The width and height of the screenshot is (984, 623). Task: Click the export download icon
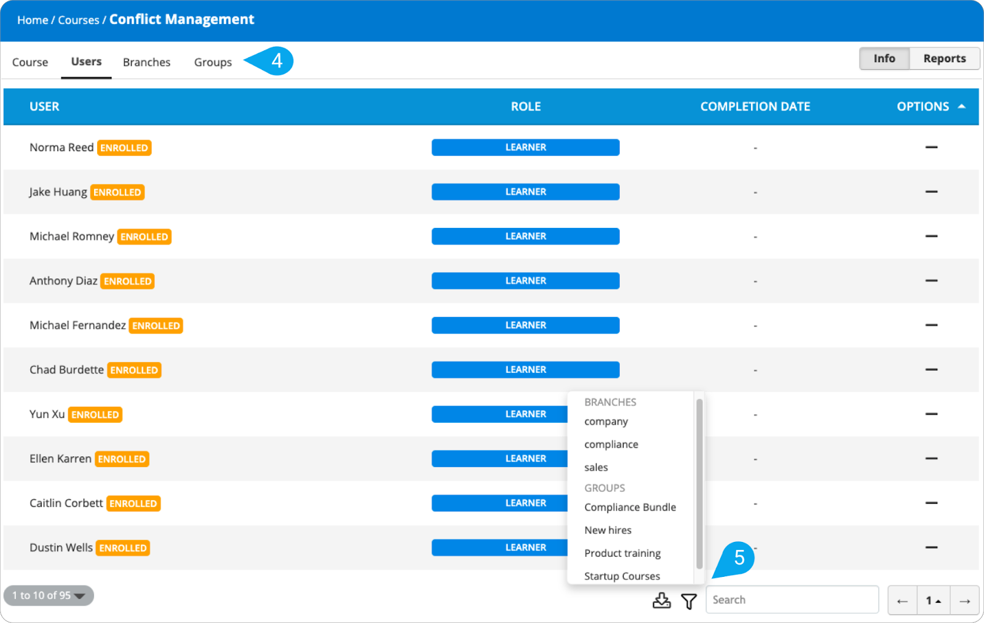pyautogui.click(x=661, y=600)
